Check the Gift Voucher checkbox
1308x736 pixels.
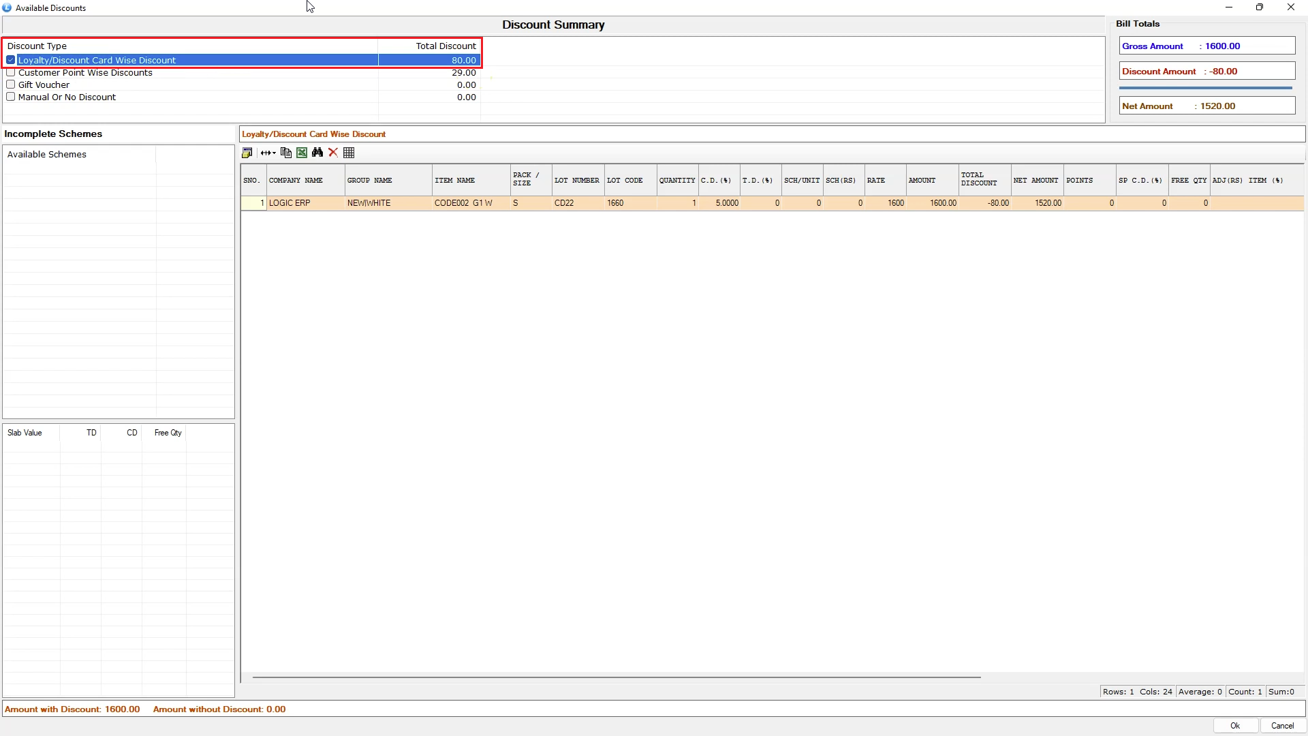[11, 85]
